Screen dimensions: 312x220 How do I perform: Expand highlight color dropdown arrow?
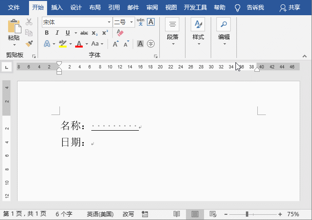[x=70, y=44]
